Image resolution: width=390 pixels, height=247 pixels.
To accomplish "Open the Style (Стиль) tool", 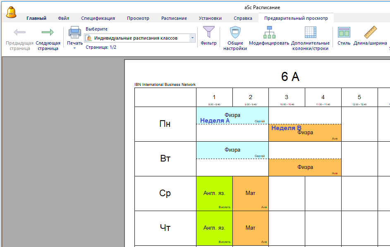I will (x=344, y=33).
